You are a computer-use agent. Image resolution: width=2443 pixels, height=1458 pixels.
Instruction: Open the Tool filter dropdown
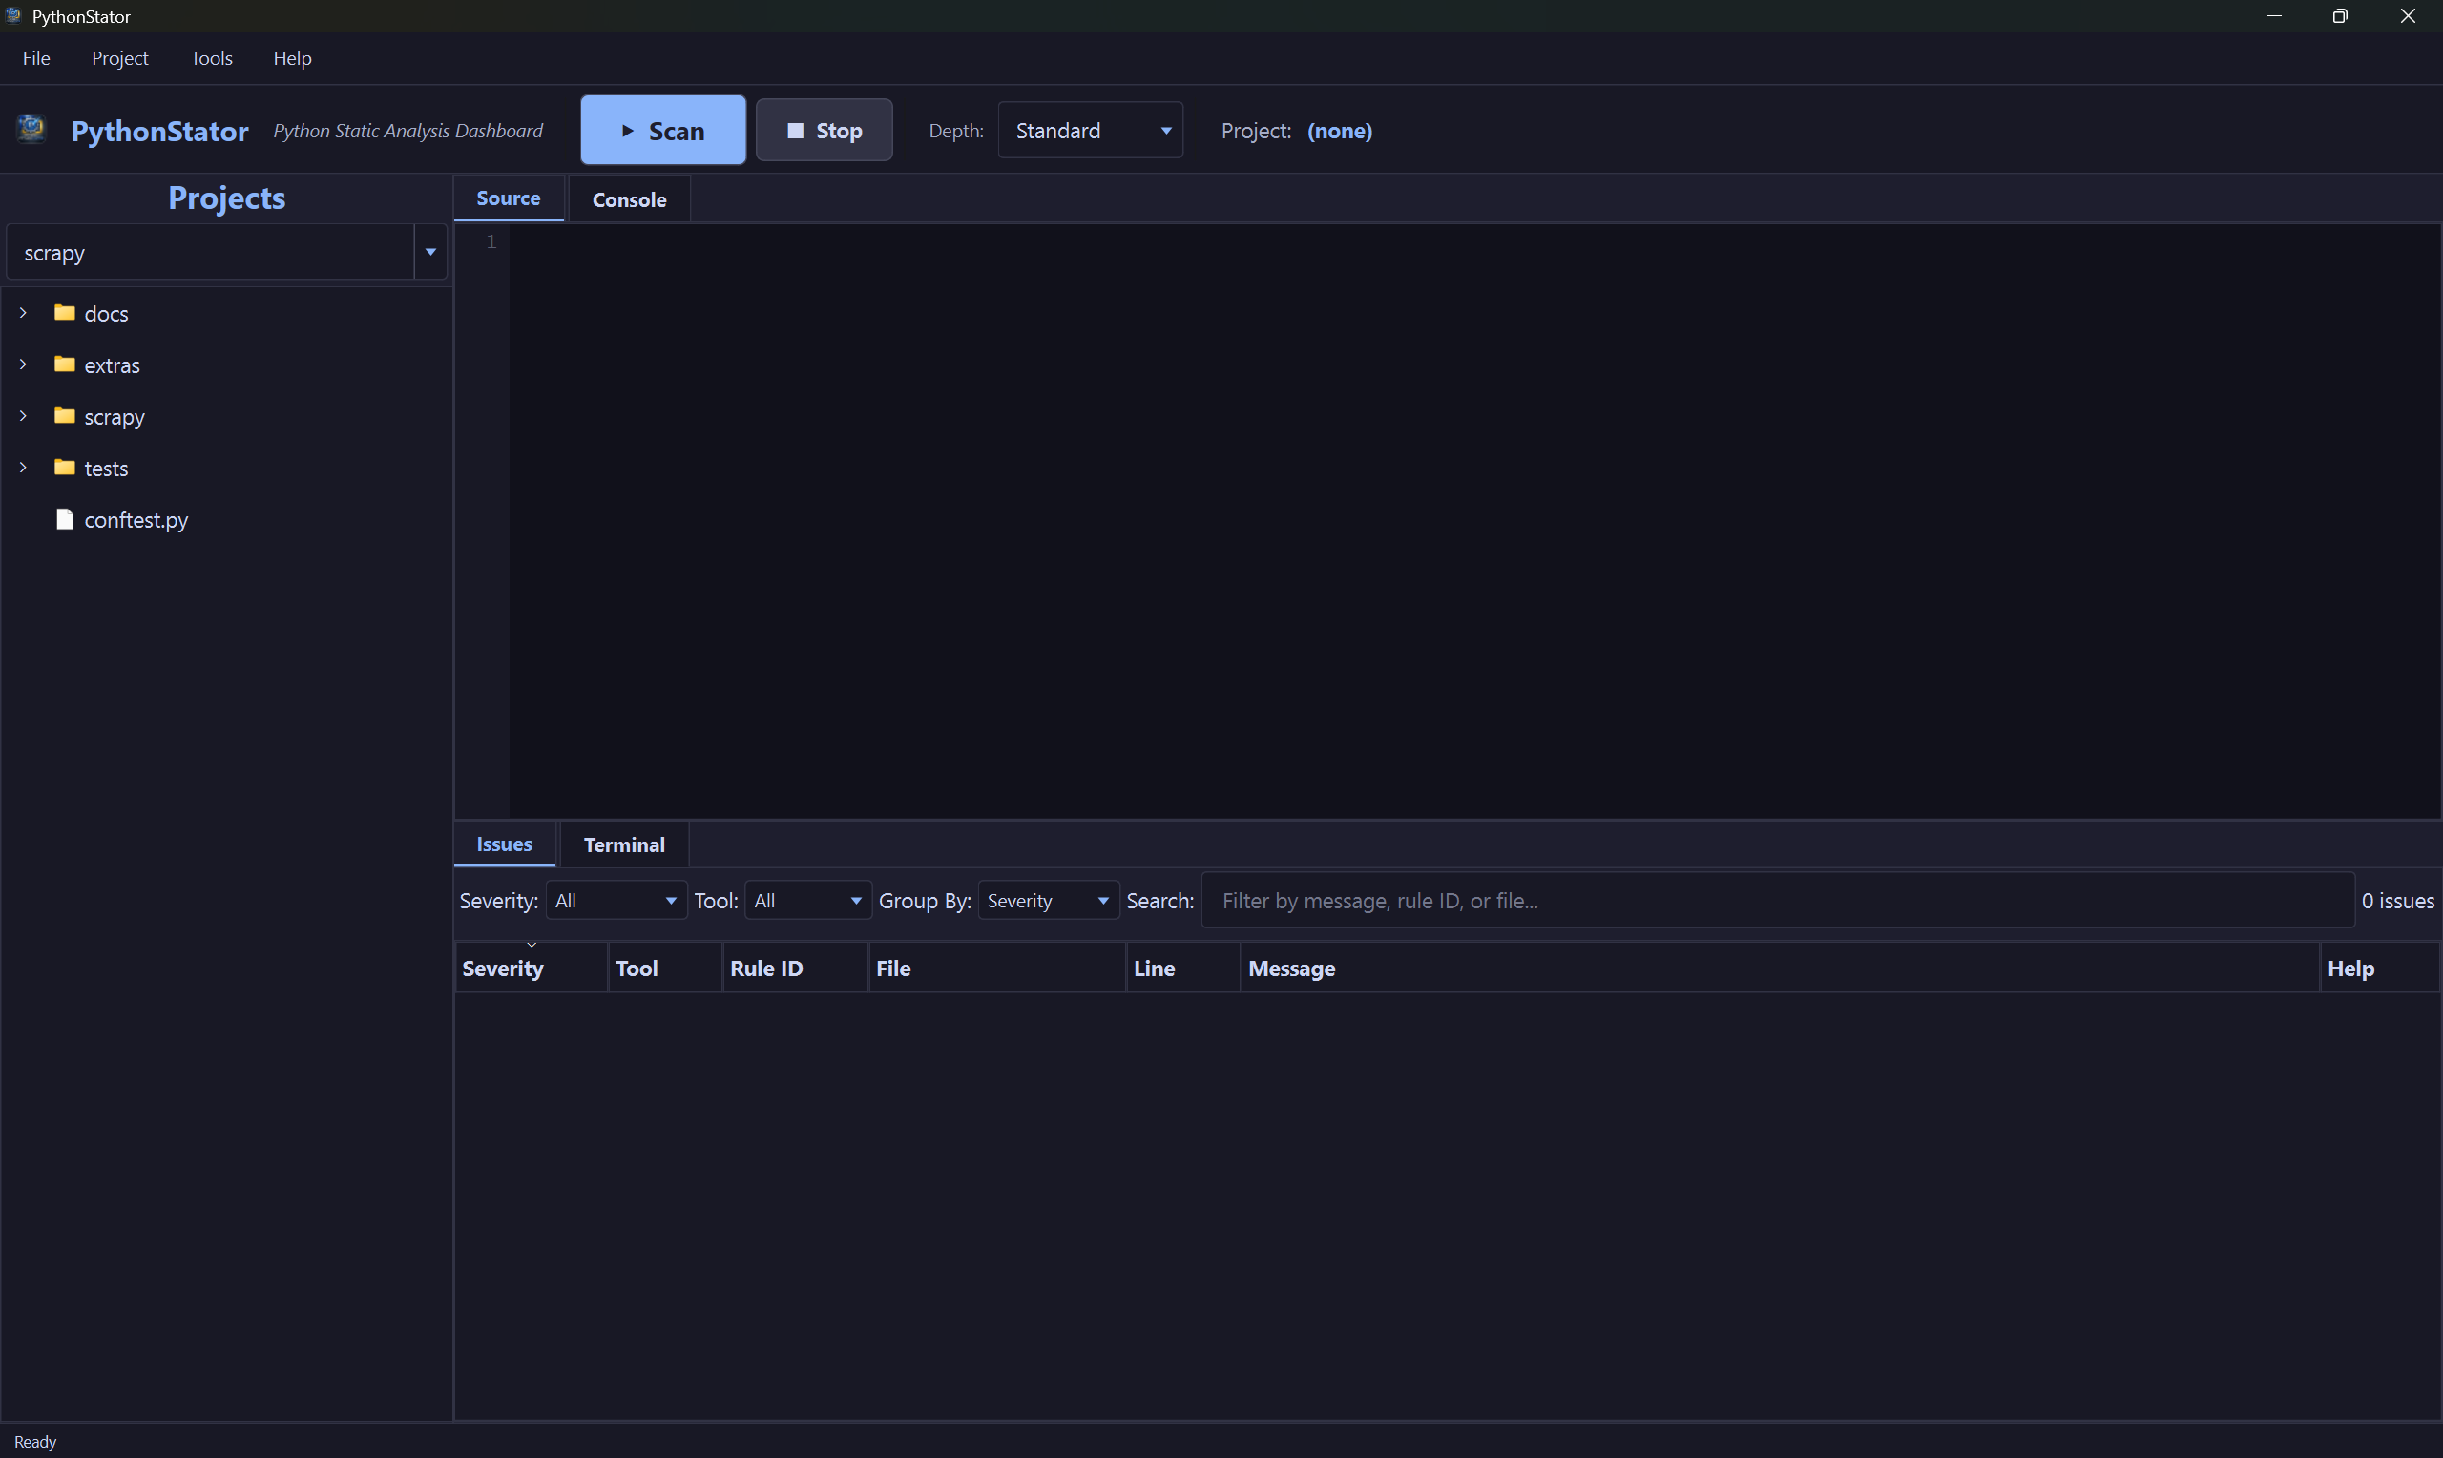tap(807, 900)
